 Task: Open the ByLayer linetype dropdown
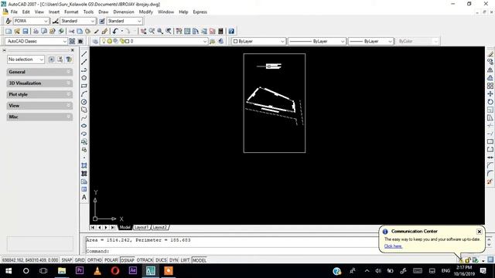317,41
